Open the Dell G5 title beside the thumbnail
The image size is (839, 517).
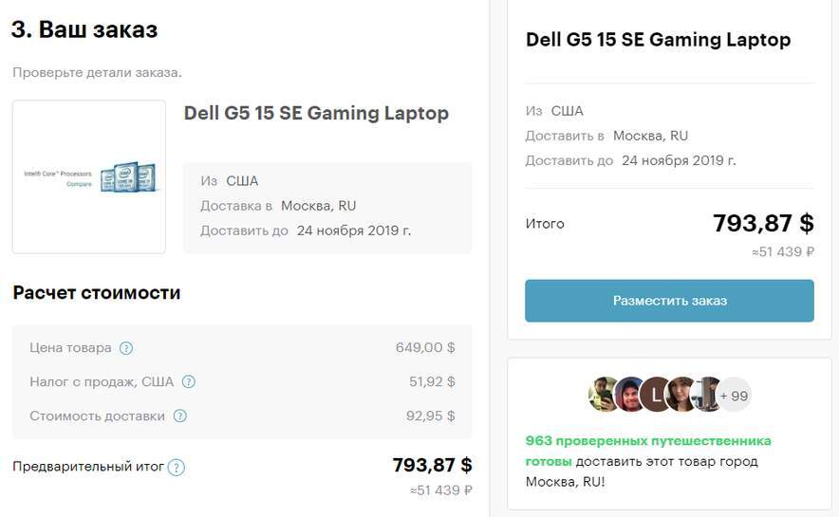[316, 114]
